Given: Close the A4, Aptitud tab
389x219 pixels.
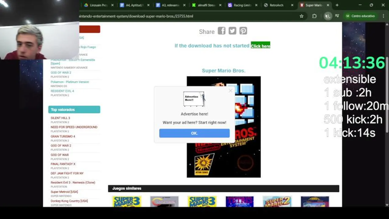Looking at the screenshot, I should click(149, 5).
